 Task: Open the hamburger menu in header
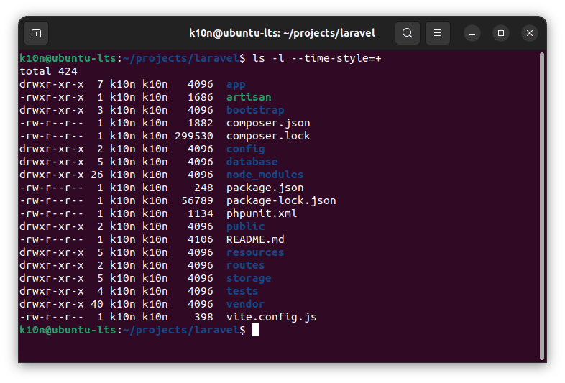[x=438, y=33]
